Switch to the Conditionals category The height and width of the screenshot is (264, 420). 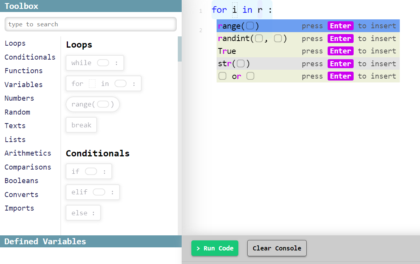click(30, 57)
